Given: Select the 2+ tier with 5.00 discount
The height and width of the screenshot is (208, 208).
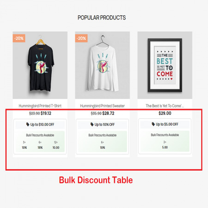Looking at the screenshot, I should coord(165,145).
